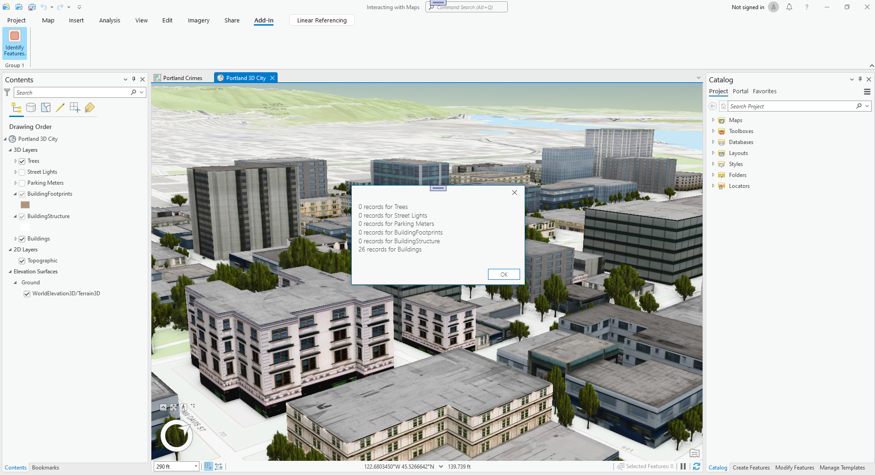Refresh the map view from status bar
This screenshot has width=875, height=475.
click(x=696, y=466)
